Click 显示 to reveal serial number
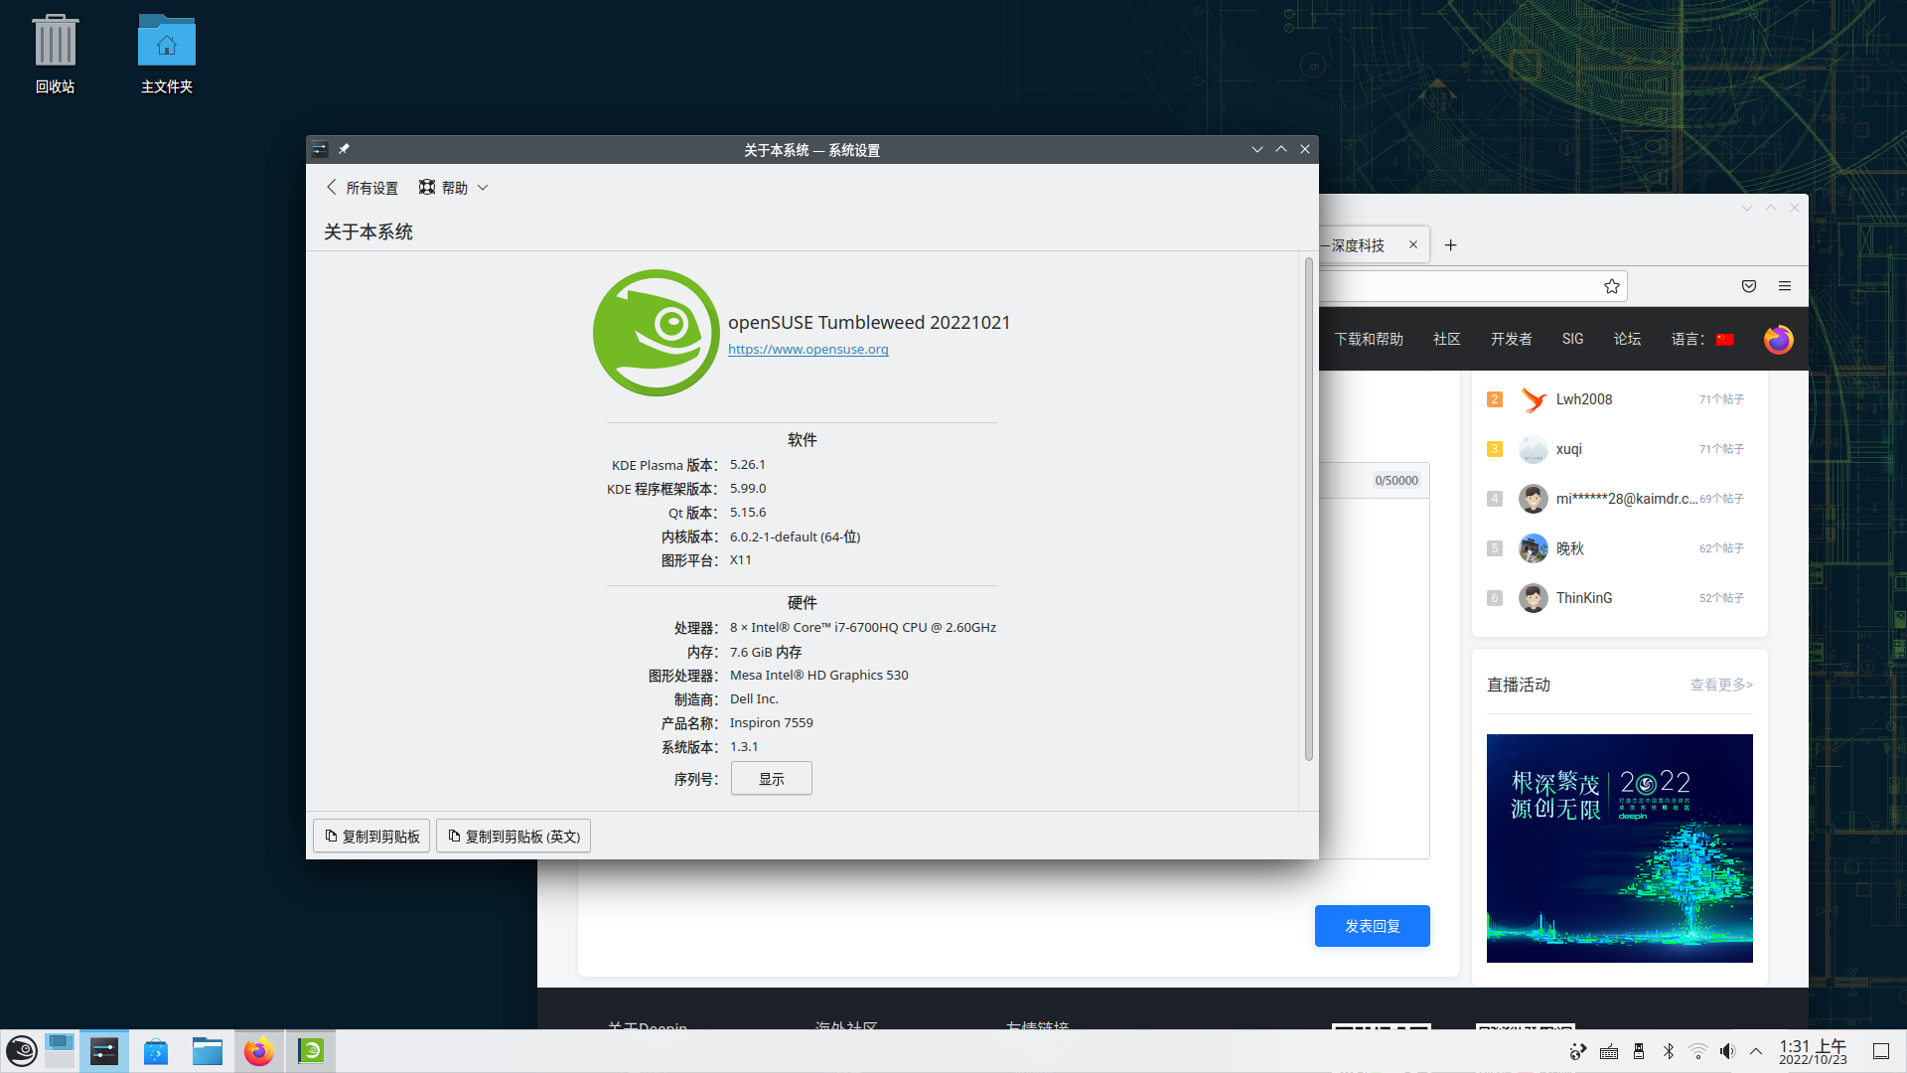The width and height of the screenshot is (1907, 1073). point(771,779)
